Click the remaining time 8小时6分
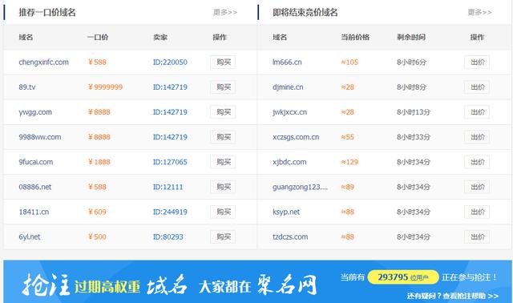The image size is (513, 303). point(411,63)
